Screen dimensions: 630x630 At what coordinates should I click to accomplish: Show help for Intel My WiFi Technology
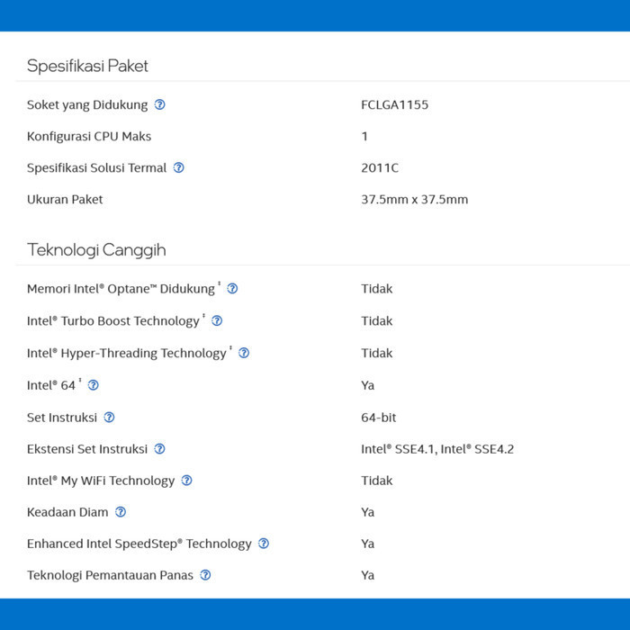pyautogui.click(x=187, y=481)
